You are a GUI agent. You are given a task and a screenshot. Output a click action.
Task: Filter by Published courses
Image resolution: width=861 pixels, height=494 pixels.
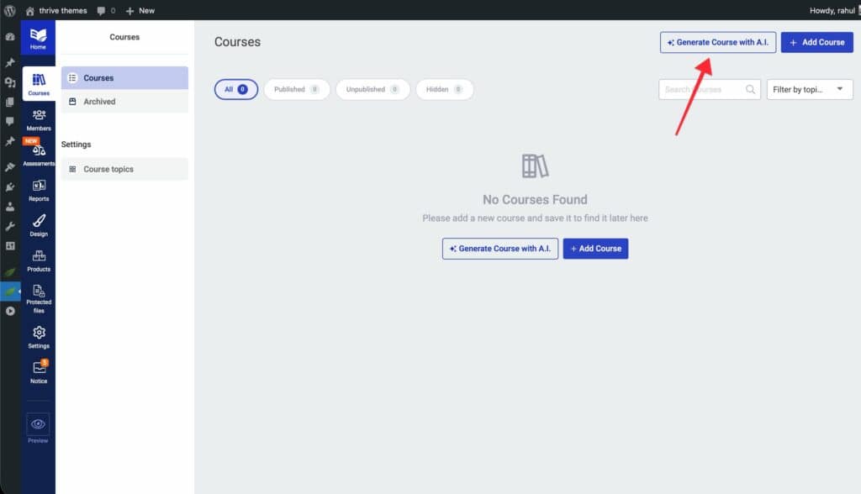pyautogui.click(x=294, y=89)
